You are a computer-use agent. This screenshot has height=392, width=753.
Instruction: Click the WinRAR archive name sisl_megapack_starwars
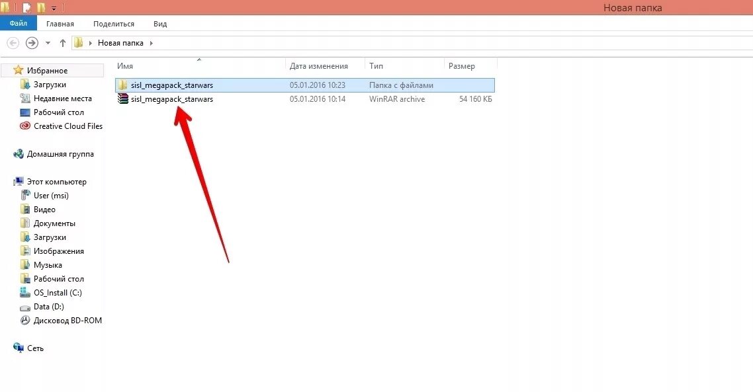(x=172, y=99)
